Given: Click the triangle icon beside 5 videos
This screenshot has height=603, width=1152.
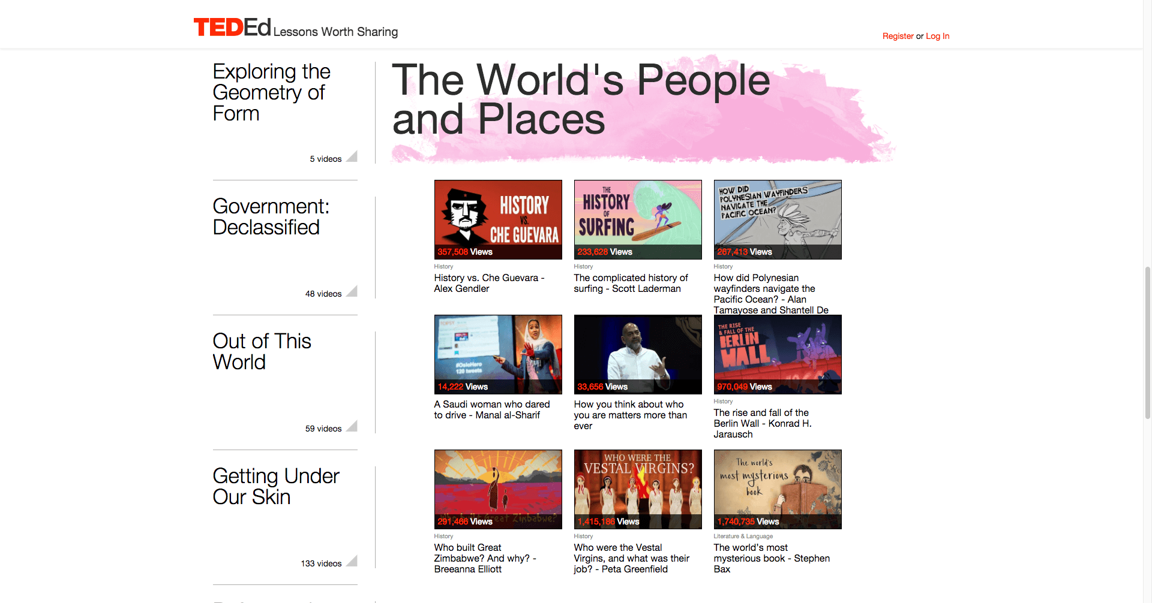Looking at the screenshot, I should pos(353,157).
